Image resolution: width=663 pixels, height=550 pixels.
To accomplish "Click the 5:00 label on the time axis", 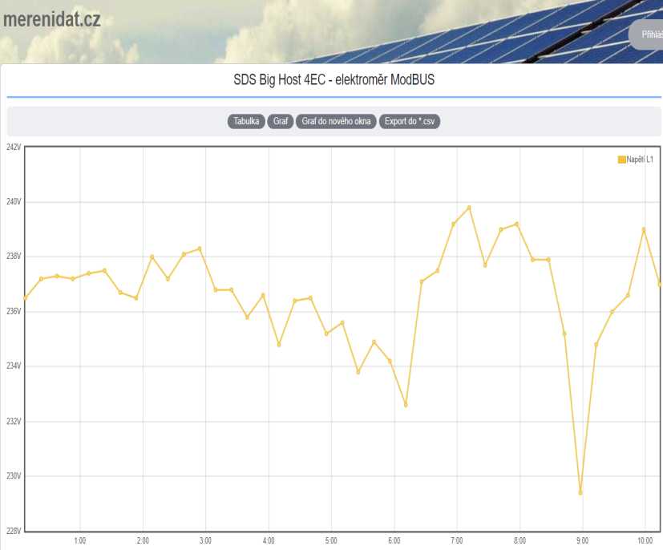I will [x=331, y=540].
